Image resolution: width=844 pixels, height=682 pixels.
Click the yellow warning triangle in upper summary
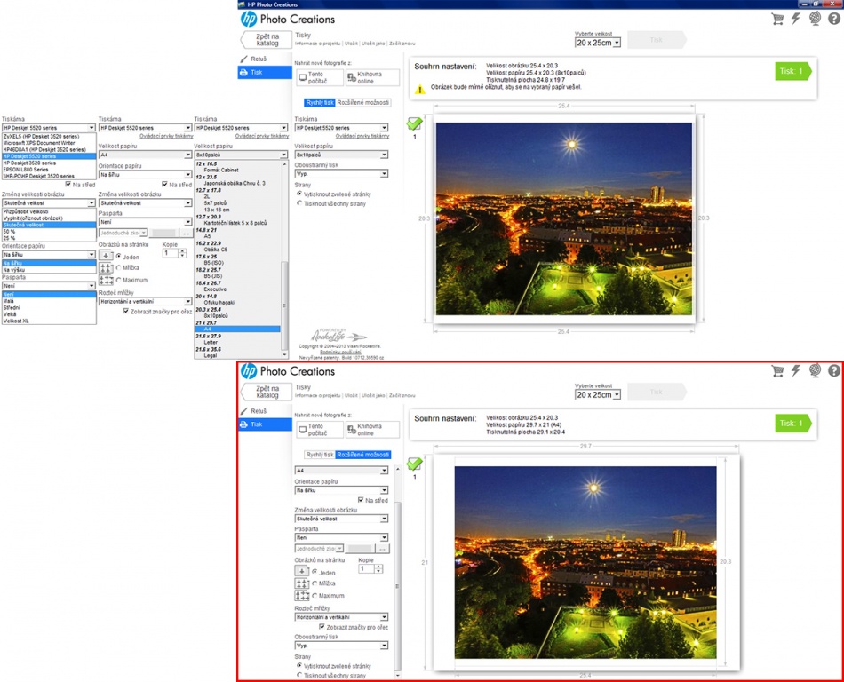(x=419, y=90)
